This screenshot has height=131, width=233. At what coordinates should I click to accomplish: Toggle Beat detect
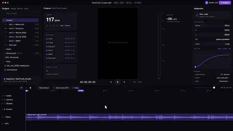pyautogui.click(x=43, y=88)
